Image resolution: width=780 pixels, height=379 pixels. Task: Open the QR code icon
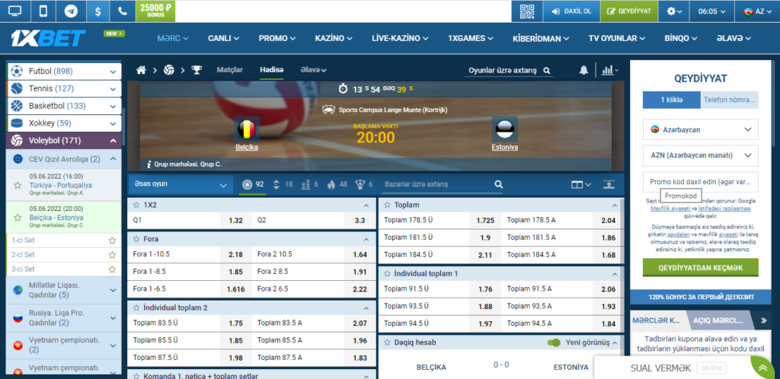click(x=527, y=11)
